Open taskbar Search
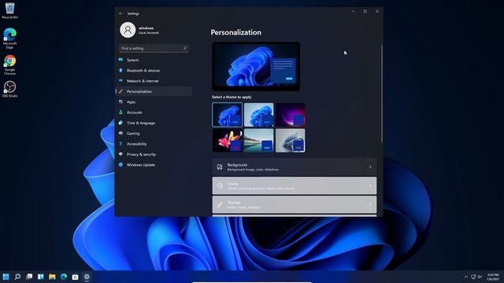504x283 pixels. (x=17, y=277)
